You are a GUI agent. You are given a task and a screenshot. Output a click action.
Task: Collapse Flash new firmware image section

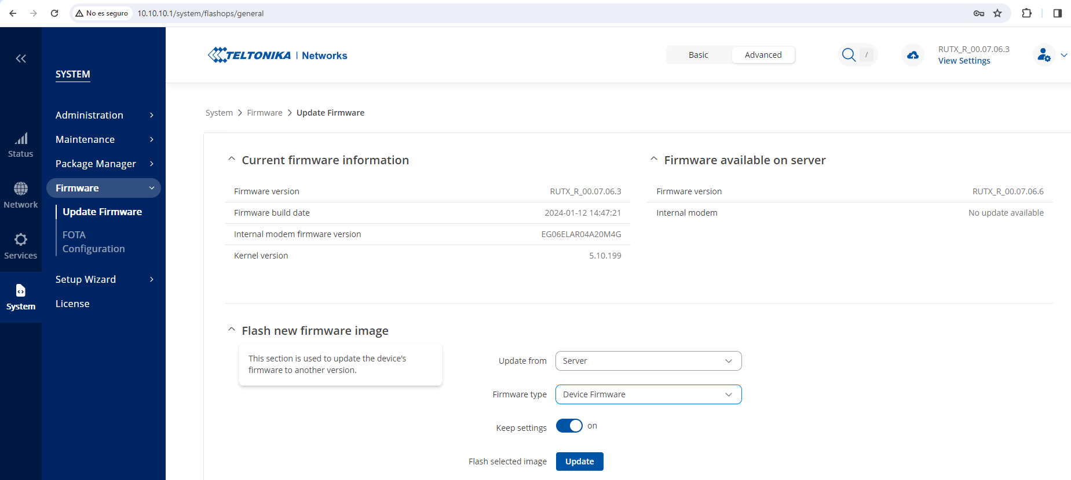232,330
